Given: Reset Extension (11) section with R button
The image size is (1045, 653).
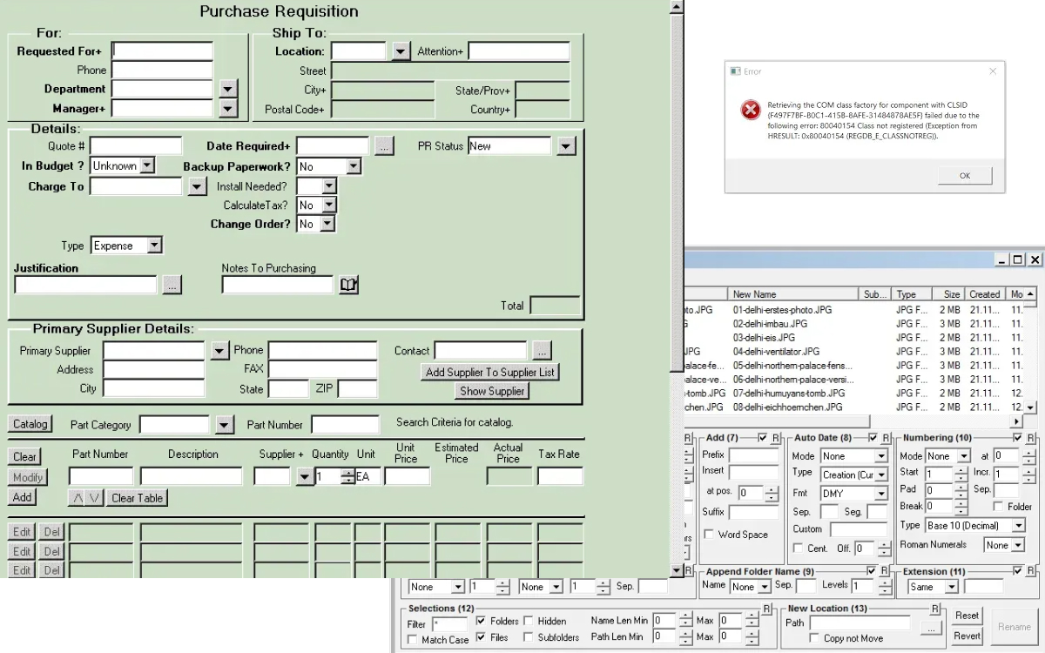Looking at the screenshot, I should [x=1030, y=571].
